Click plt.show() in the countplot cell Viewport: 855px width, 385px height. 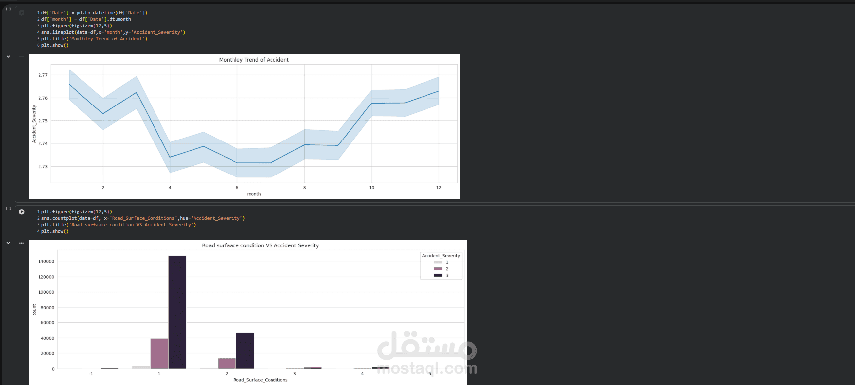pyautogui.click(x=55, y=231)
